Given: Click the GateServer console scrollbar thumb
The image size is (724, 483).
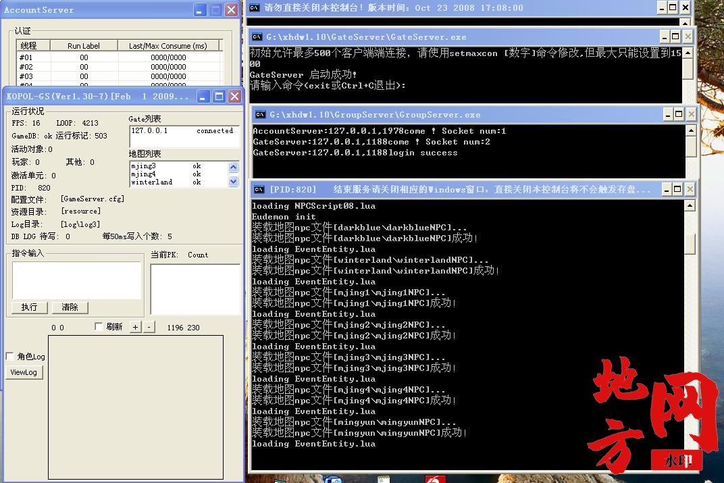Looking at the screenshot, I should point(688,69).
